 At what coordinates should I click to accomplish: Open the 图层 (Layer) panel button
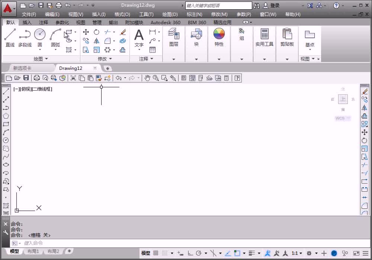(174, 37)
